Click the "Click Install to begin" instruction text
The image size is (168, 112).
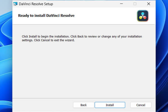coord(82,38)
